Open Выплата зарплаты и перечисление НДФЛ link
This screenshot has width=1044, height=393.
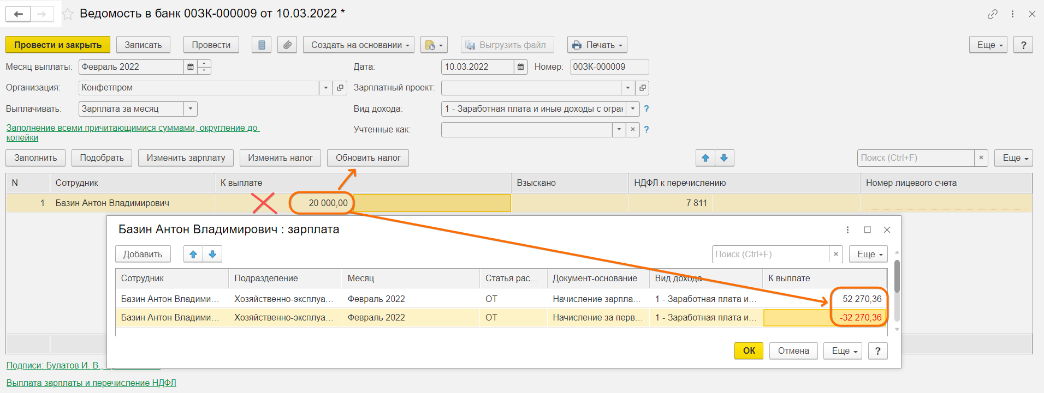(x=91, y=383)
